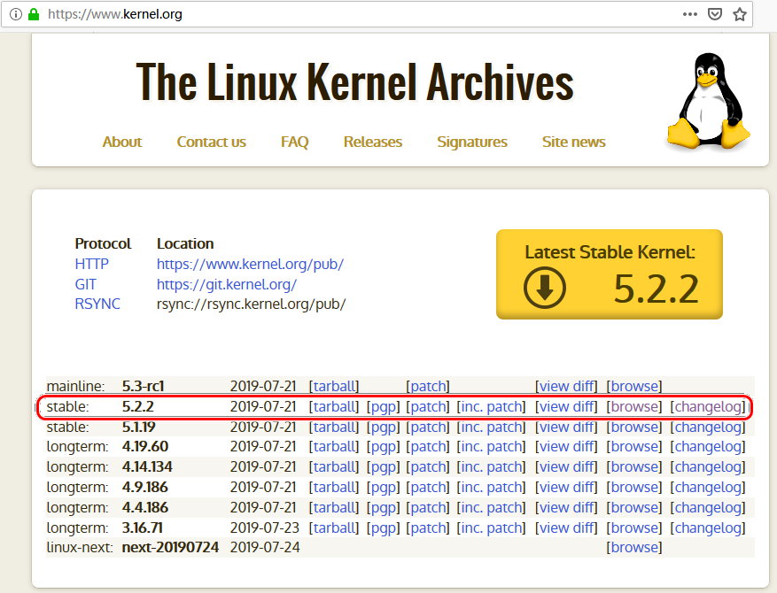Click the date 2019-07-23 for 3.16.71

[x=265, y=528]
